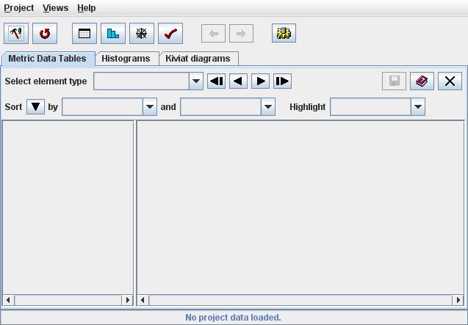Click the yellow gear icon in toolbar
Screen dimensions: 468x325
pyautogui.click(x=284, y=34)
